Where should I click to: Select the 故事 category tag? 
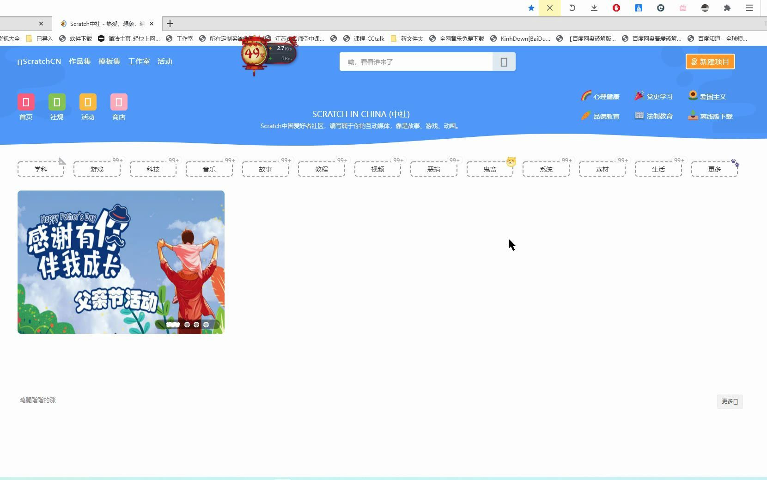point(265,169)
